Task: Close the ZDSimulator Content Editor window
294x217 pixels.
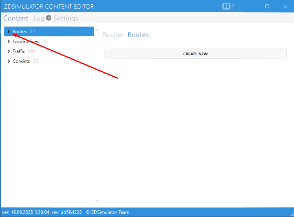Action: pyautogui.click(x=285, y=6)
